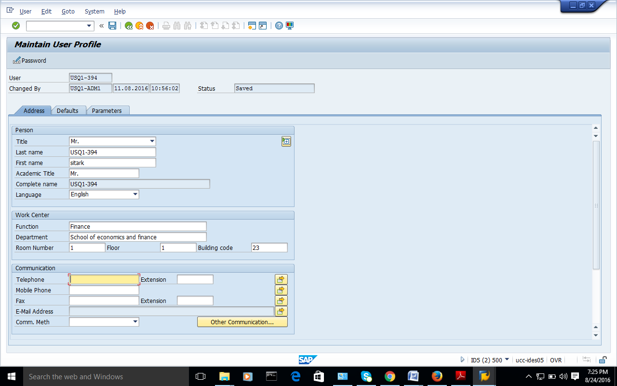Screen dimensions: 617x386
Task: Switch to the Defaults tab
Action: coord(67,110)
